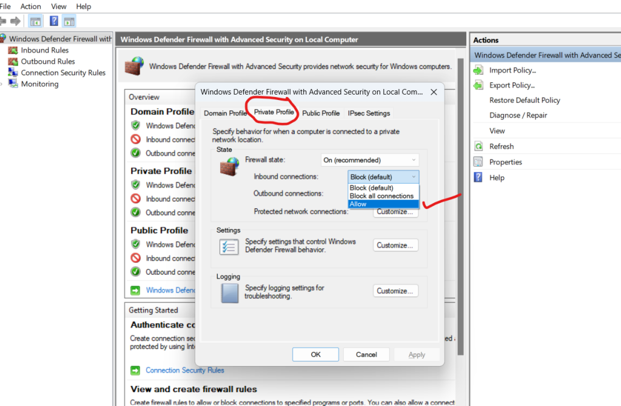Click the Export Policy icon in Actions
621x406 pixels.
(x=478, y=85)
